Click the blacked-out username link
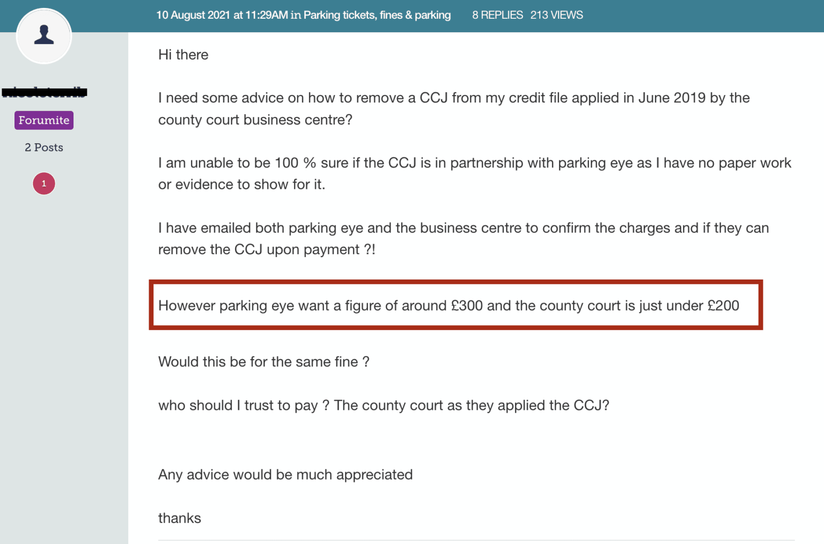 (46, 91)
